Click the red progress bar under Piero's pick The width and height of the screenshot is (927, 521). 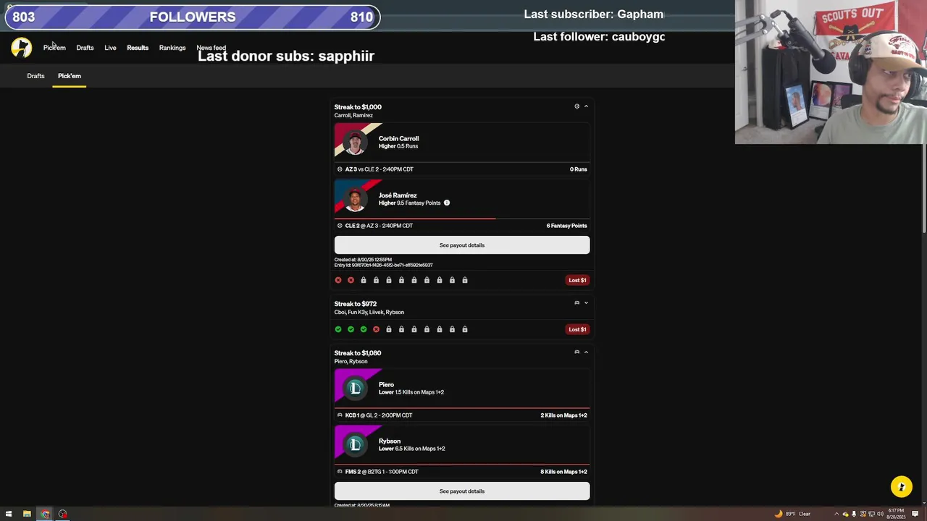(x=462, y=407)
